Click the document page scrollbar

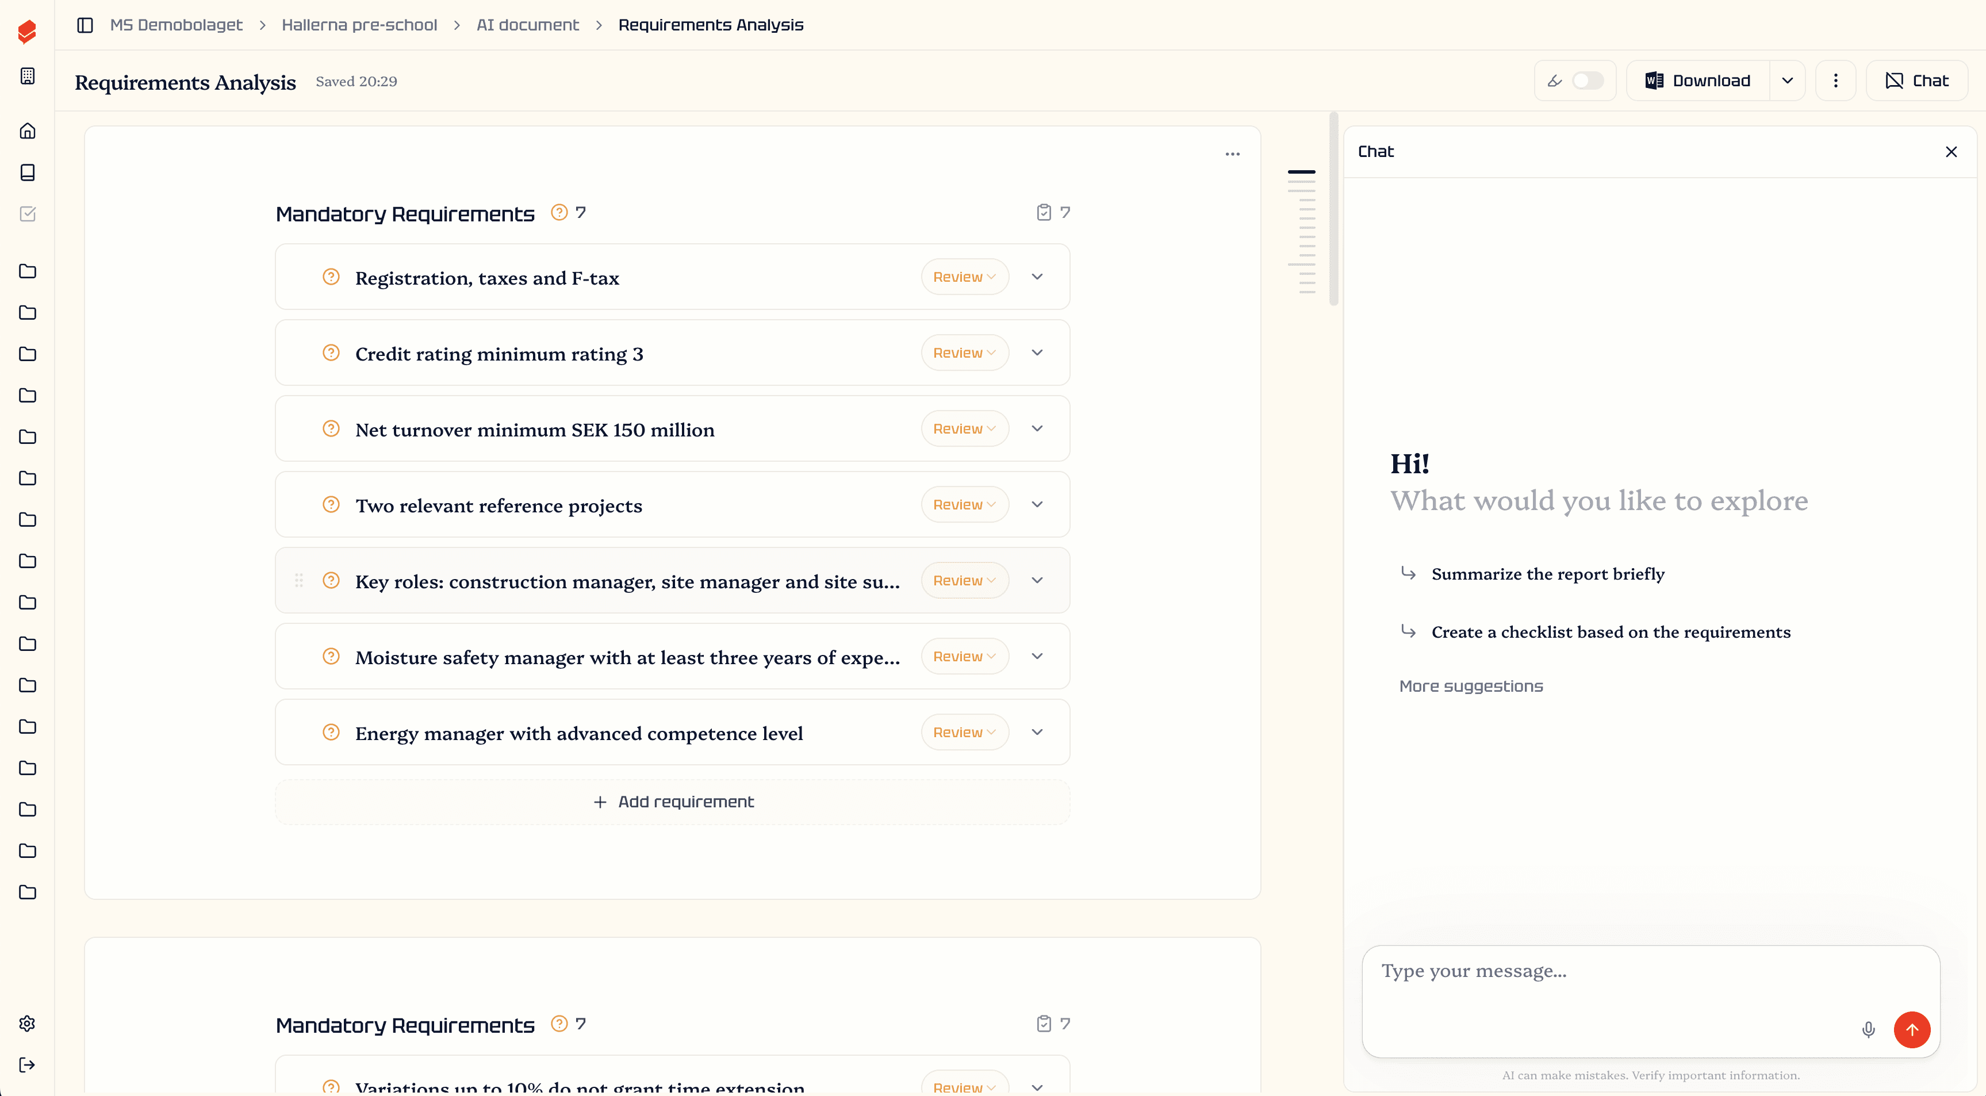(1334, 210)
